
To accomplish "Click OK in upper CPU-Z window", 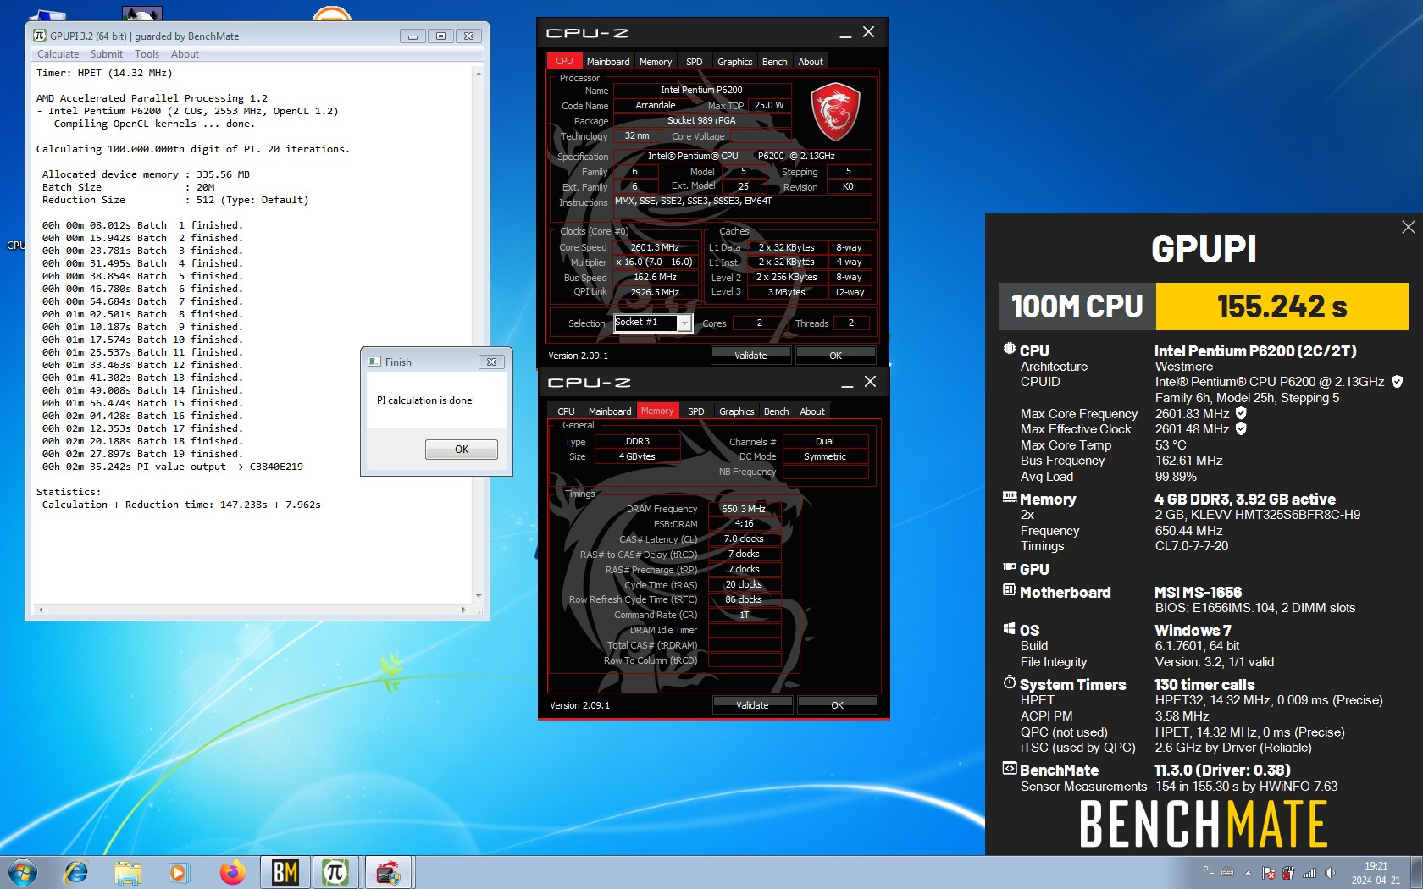I will 835,356.
